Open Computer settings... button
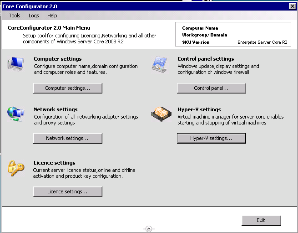298x233 pixels. [x=68, y=88]
